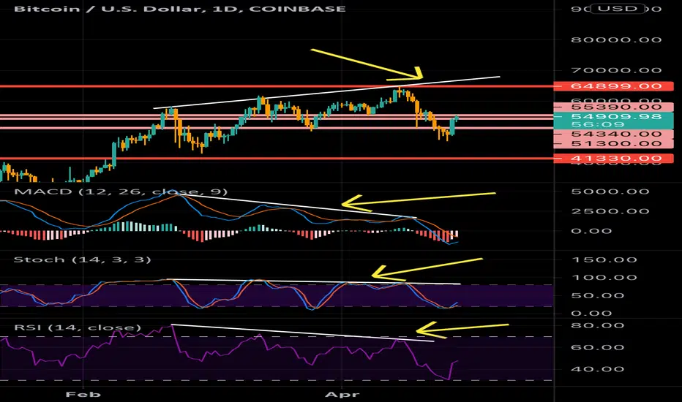Viewport: 682px width, 402px height.
Task: Click the 80000.00 price axis value
Action: 616,40
